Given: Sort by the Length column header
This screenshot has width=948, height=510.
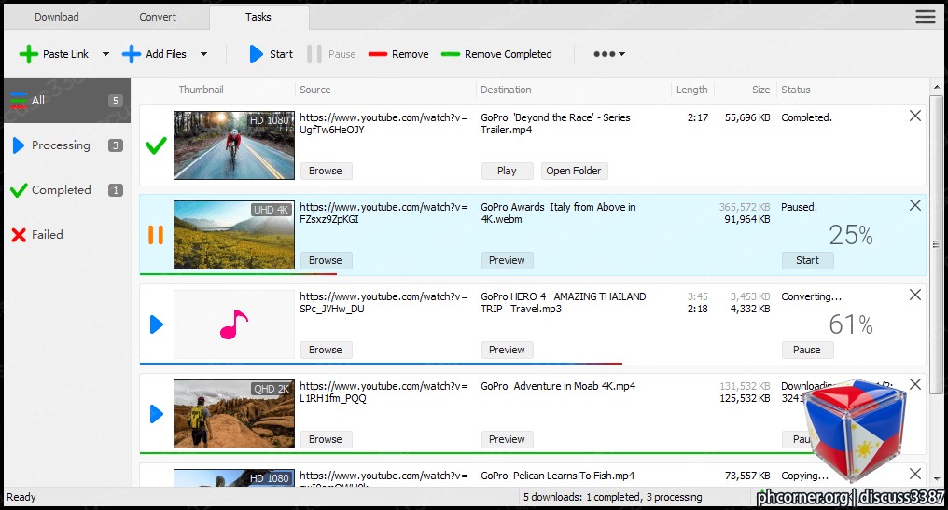Looking at the screenshot, I should coord(692,90).
